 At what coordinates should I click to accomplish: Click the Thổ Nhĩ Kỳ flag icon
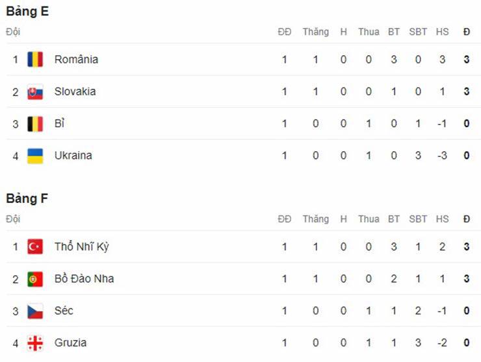coord(35,247)
